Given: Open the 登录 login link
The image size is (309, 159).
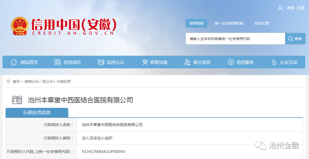Looking at the screenshot, I should point(291,8).
